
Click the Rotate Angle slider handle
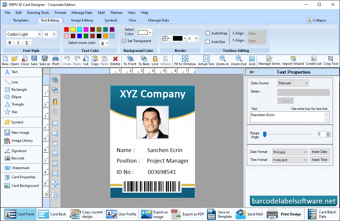tap(265, 134)
